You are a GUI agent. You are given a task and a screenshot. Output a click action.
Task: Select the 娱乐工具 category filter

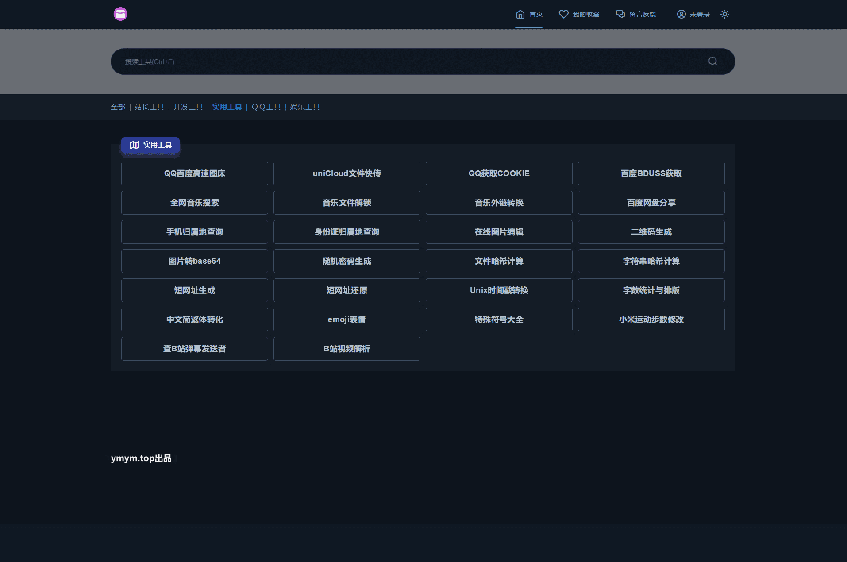(x=305, y=107)
